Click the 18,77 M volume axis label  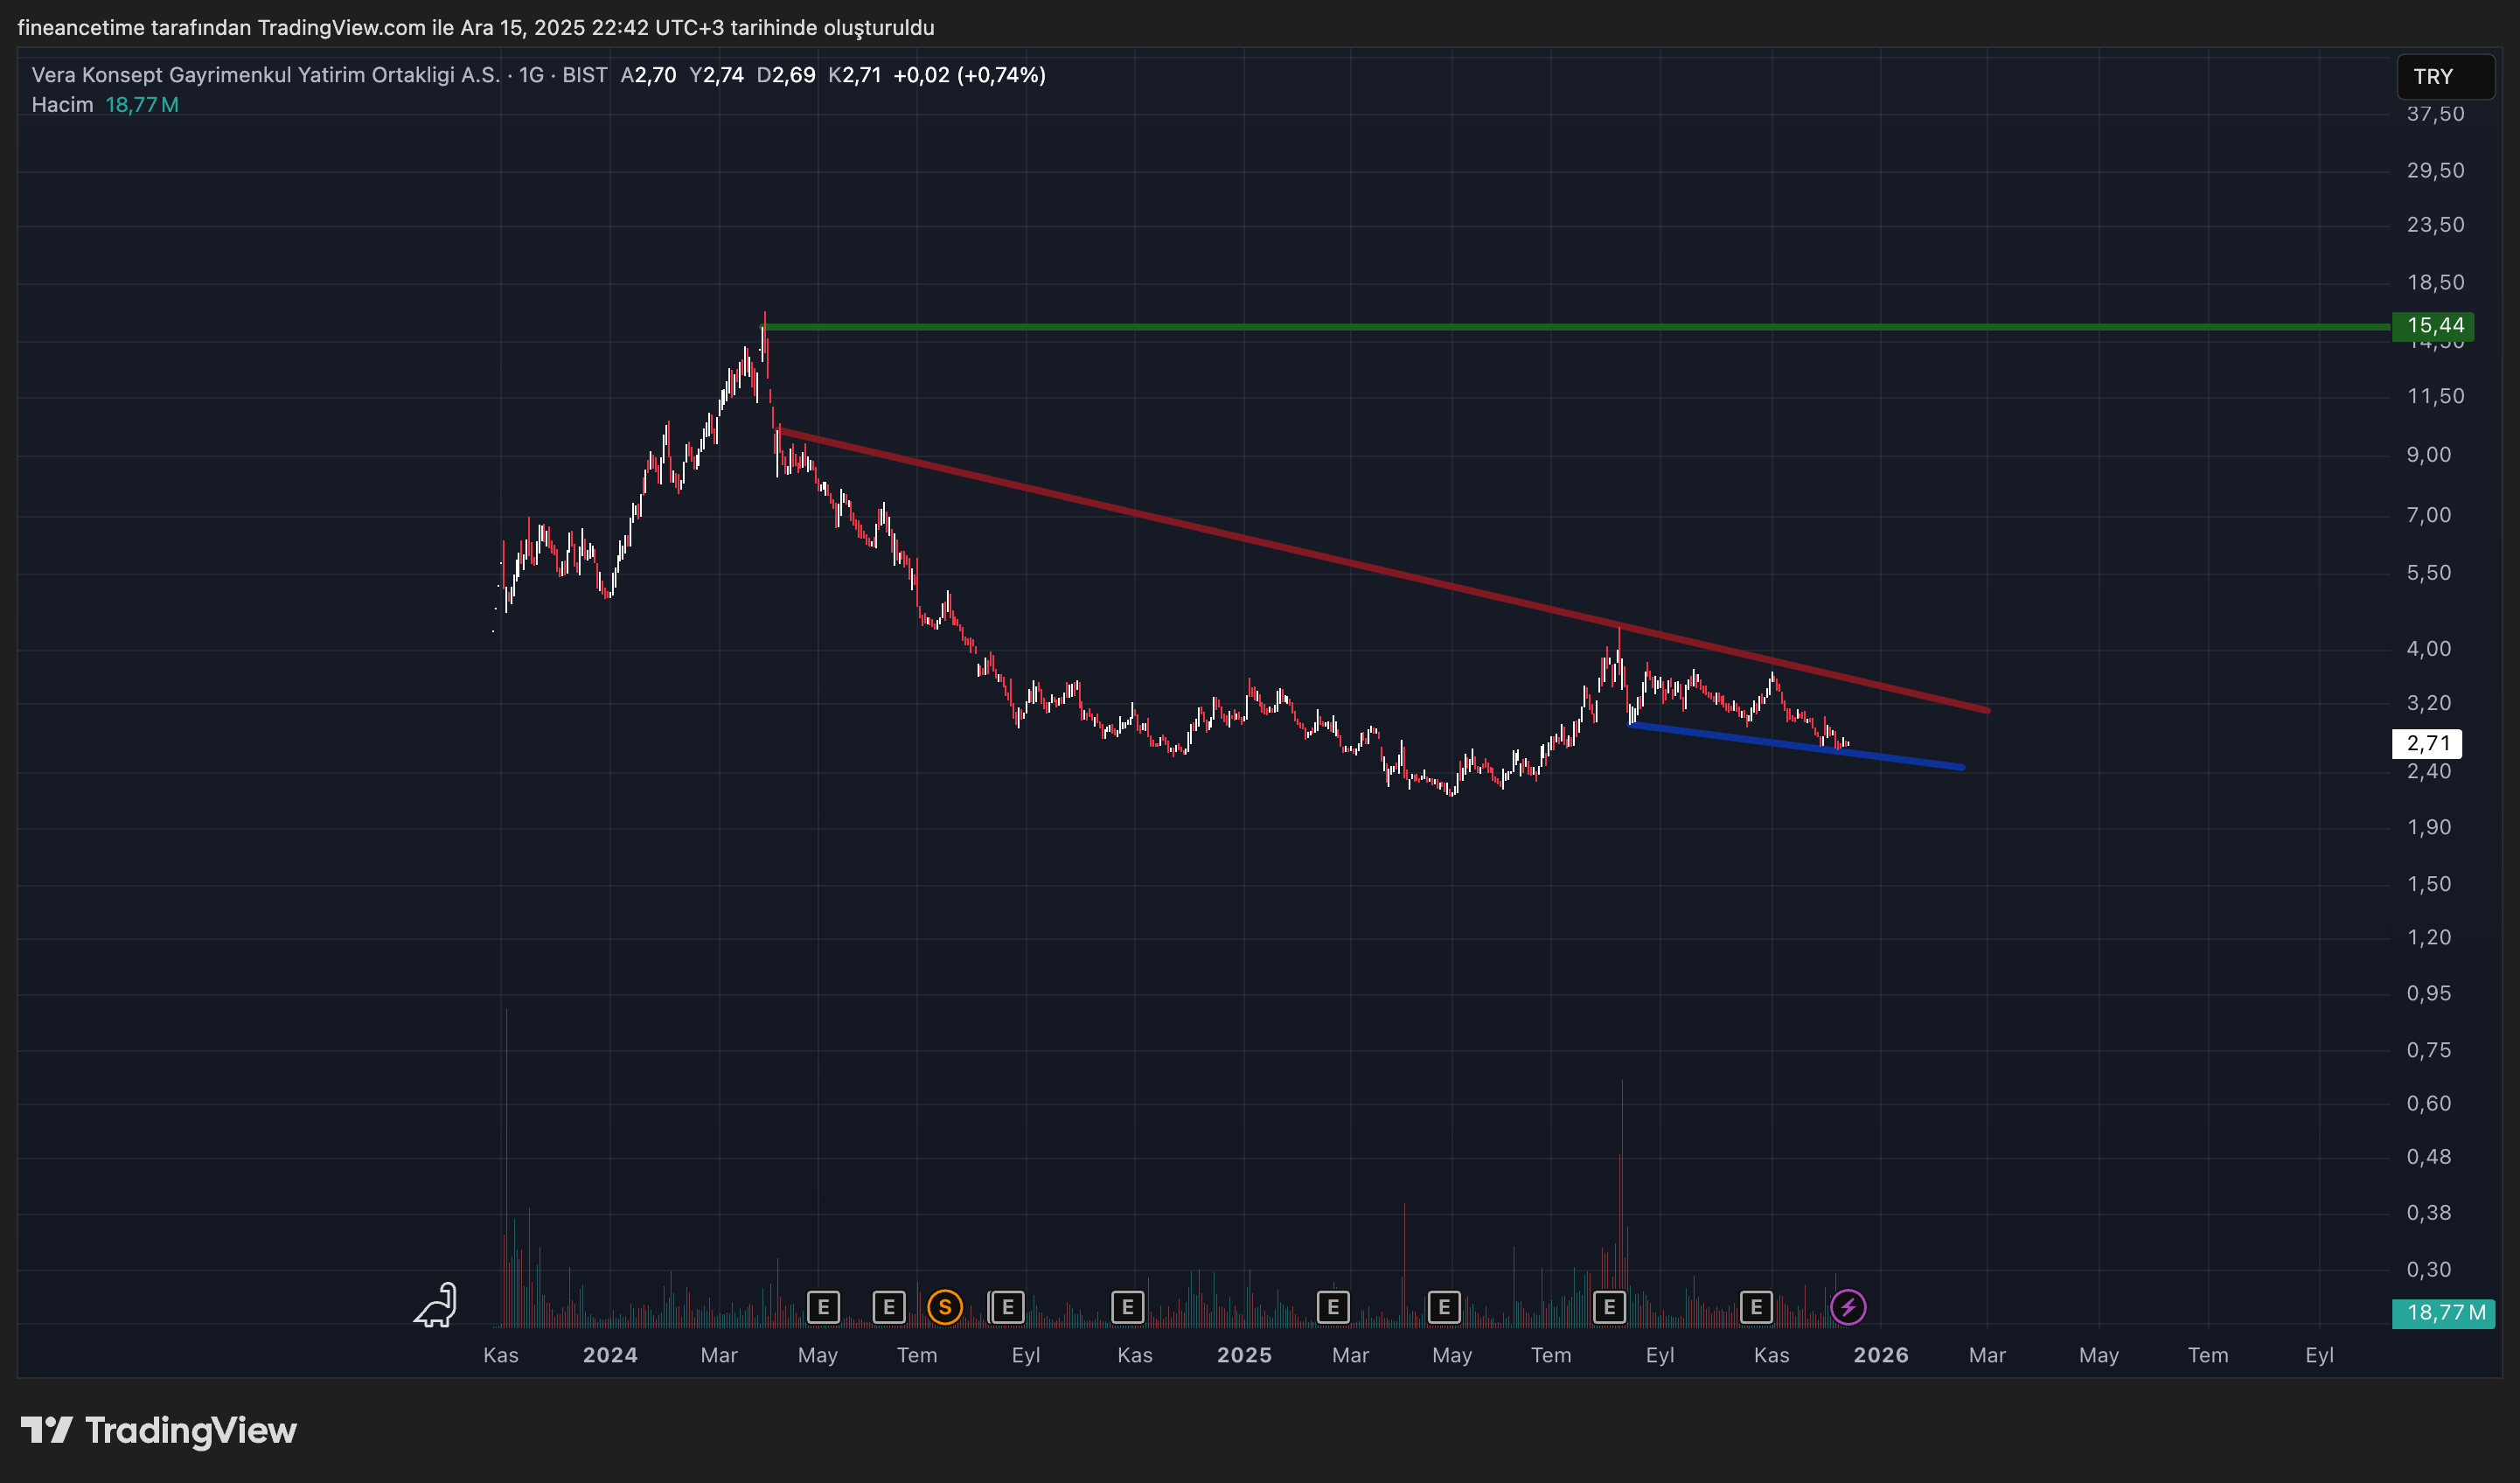(x=2442, y=1313)
